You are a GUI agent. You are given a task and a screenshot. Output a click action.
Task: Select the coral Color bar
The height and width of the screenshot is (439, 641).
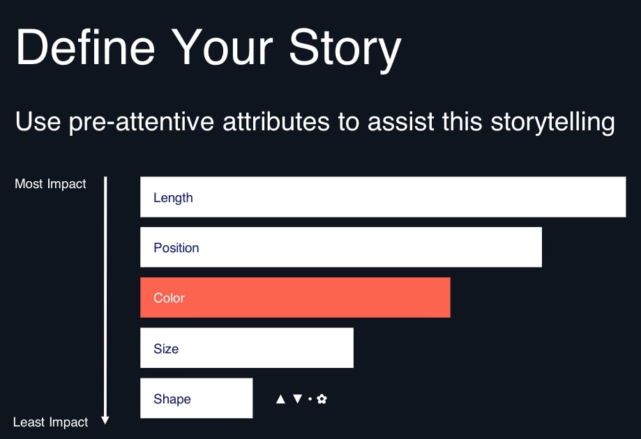tap(295, 298)
